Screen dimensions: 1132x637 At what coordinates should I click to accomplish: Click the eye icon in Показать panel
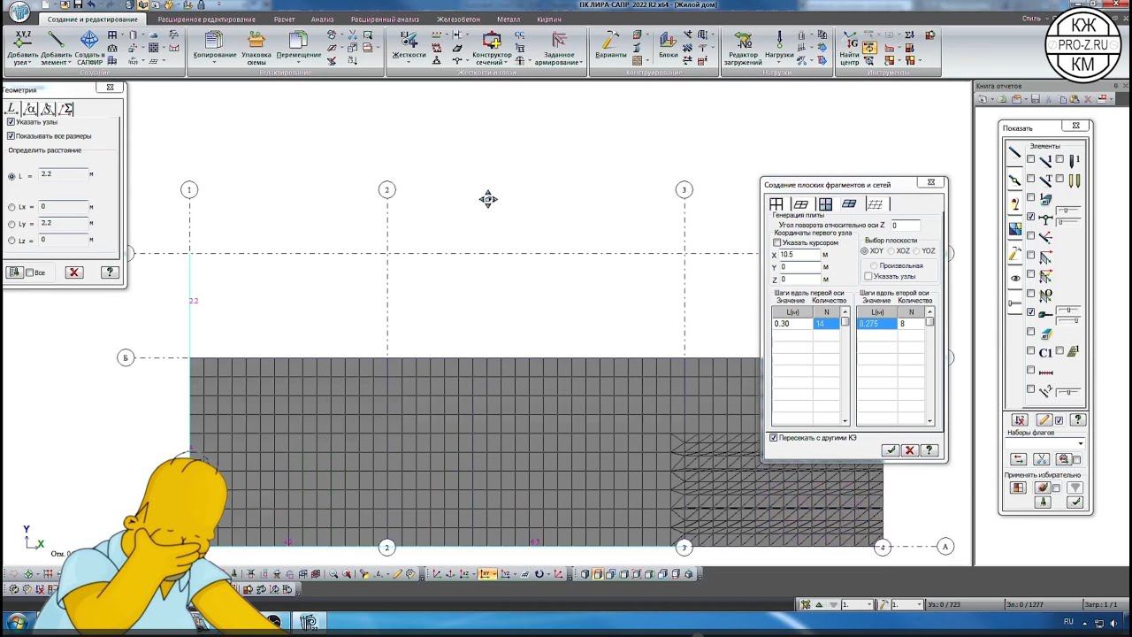1015,278
